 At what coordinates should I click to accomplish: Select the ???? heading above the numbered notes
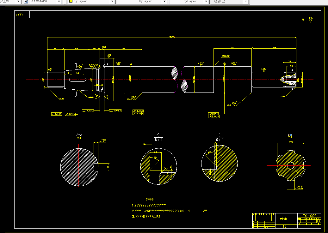click(x=150, y=200)
